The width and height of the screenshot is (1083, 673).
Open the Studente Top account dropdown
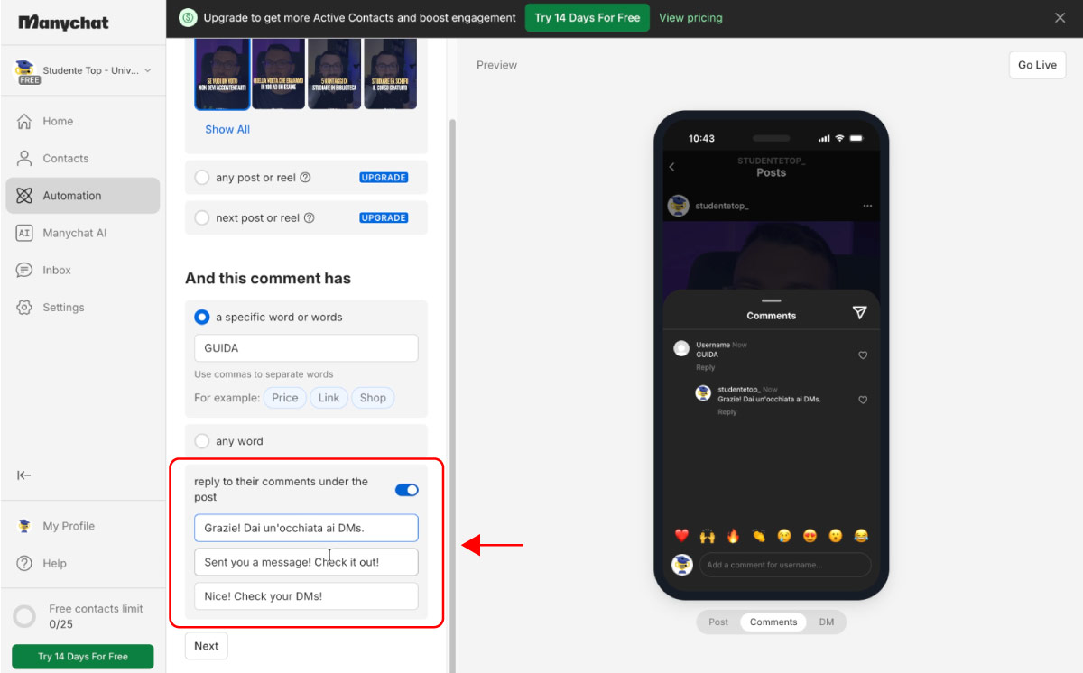point(83,71)
